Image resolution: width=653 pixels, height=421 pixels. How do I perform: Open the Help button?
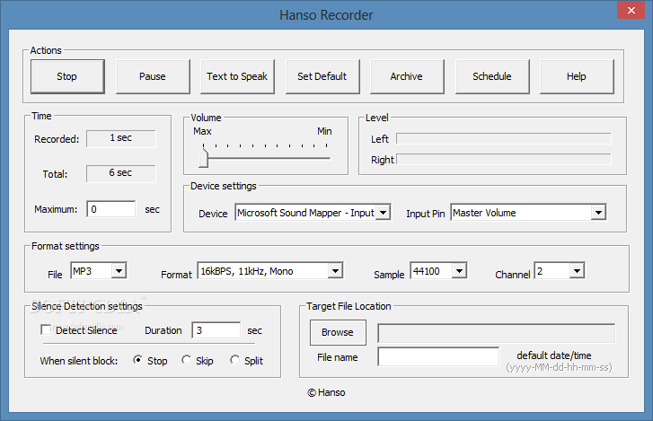coord(577,76)
